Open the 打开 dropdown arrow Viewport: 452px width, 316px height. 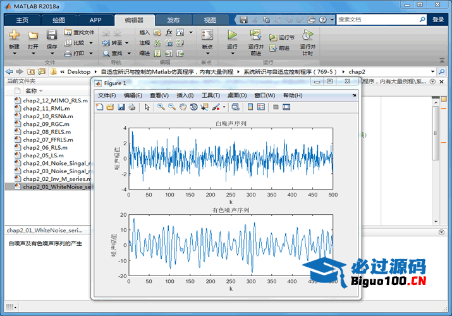coord(33,54)
